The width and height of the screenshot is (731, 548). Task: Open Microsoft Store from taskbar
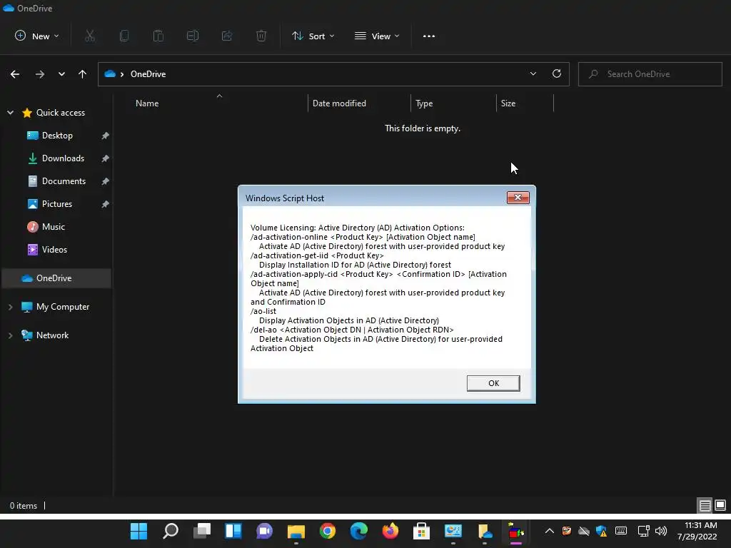pyautogui.click(x=421, y=531)
